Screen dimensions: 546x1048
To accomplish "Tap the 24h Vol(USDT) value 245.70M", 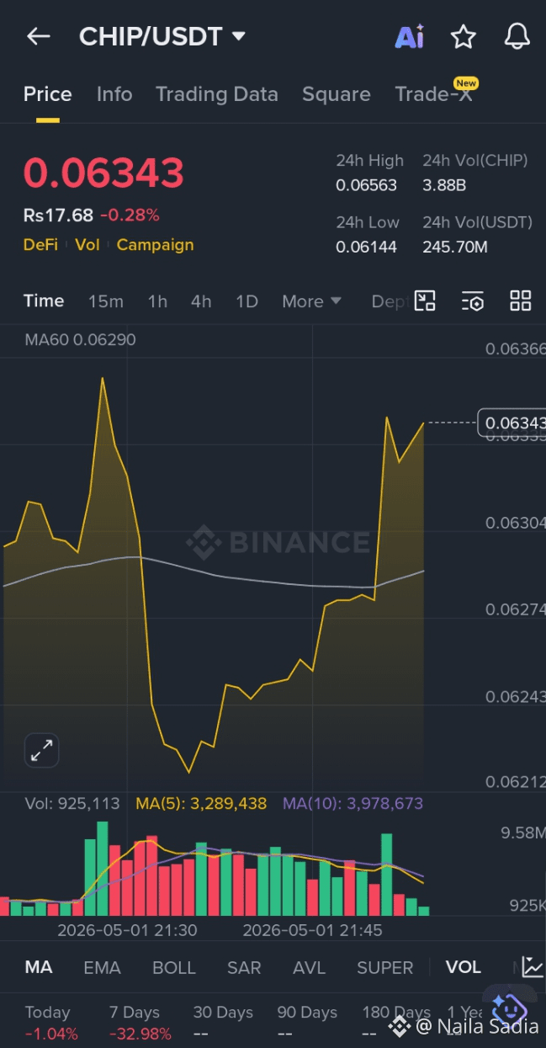I will 455,247.
